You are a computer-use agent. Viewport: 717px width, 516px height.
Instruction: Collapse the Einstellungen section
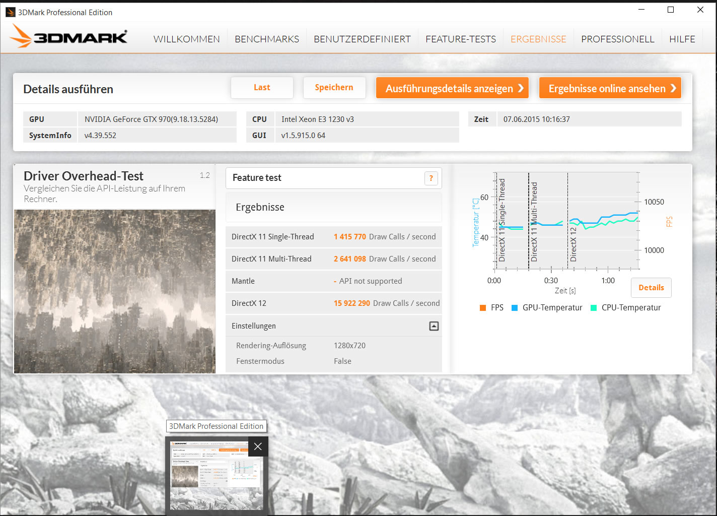(x=434, y=326)
